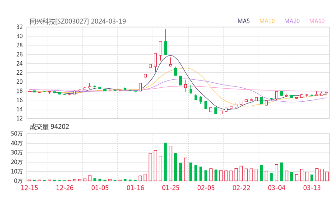Select the tallest green volume bar
Image resolution: width=334 pixels, height=198 pixels.
[166, 162]
